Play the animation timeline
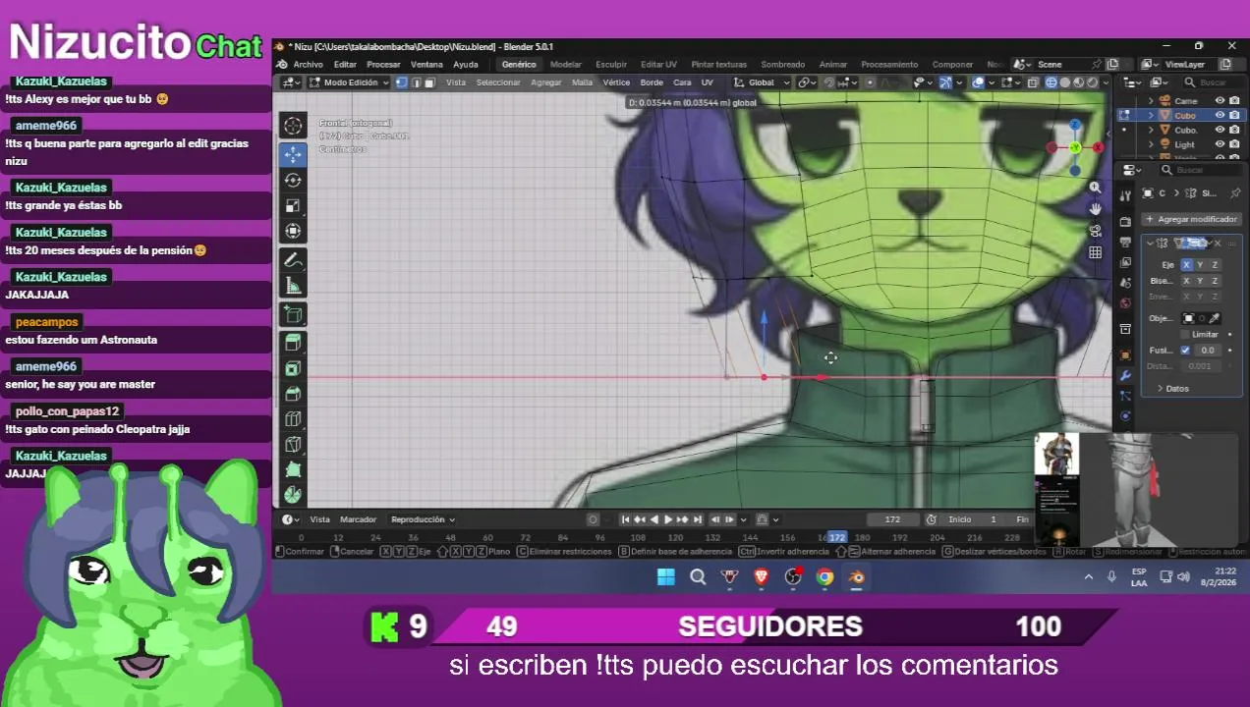This screenshot has height=707, width=1250. click(x=668, y=519)
